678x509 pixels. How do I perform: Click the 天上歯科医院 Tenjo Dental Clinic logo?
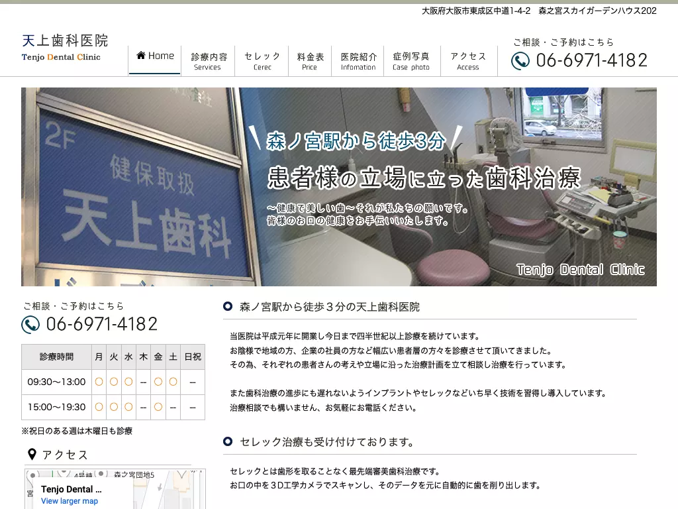coord(65,48)
